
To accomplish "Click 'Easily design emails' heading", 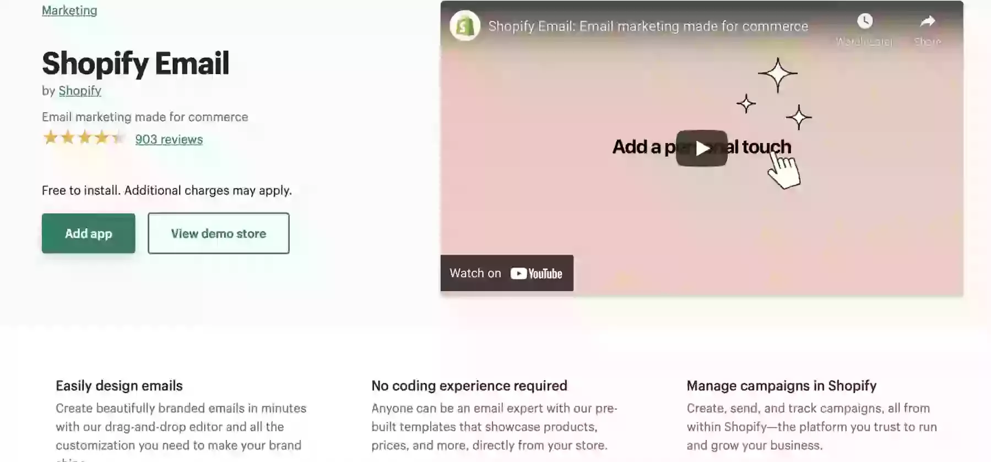I will click(x=119, y=386).
